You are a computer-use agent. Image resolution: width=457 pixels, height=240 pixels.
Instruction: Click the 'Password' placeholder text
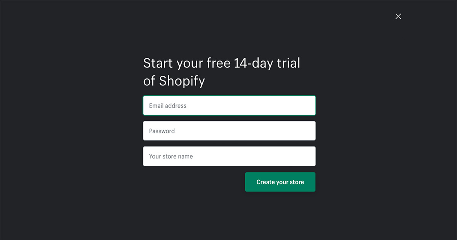coord(162,131)
